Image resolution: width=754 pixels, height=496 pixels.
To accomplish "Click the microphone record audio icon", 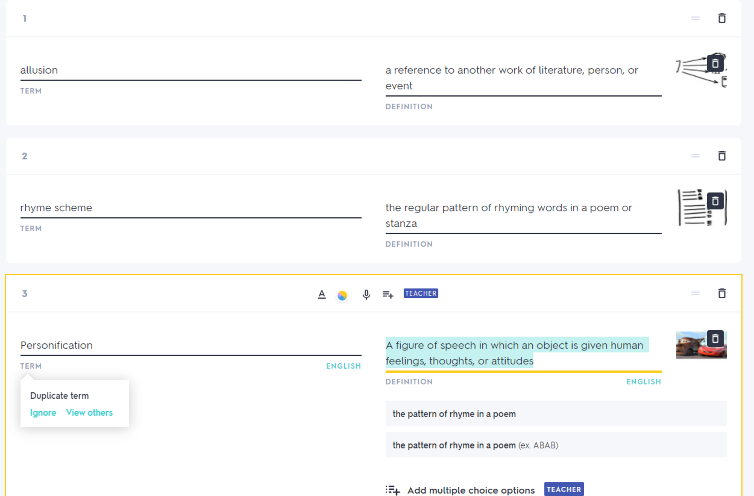I will point(366,294).
